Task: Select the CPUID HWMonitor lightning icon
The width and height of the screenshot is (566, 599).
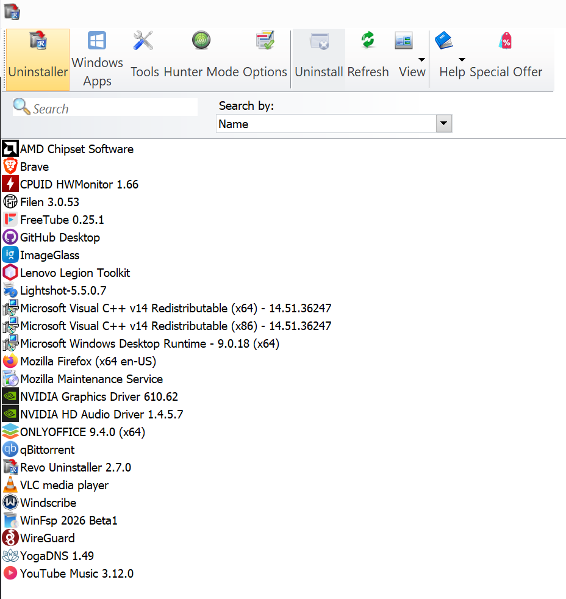Action: pyautogui.click(x=10, y=184)
